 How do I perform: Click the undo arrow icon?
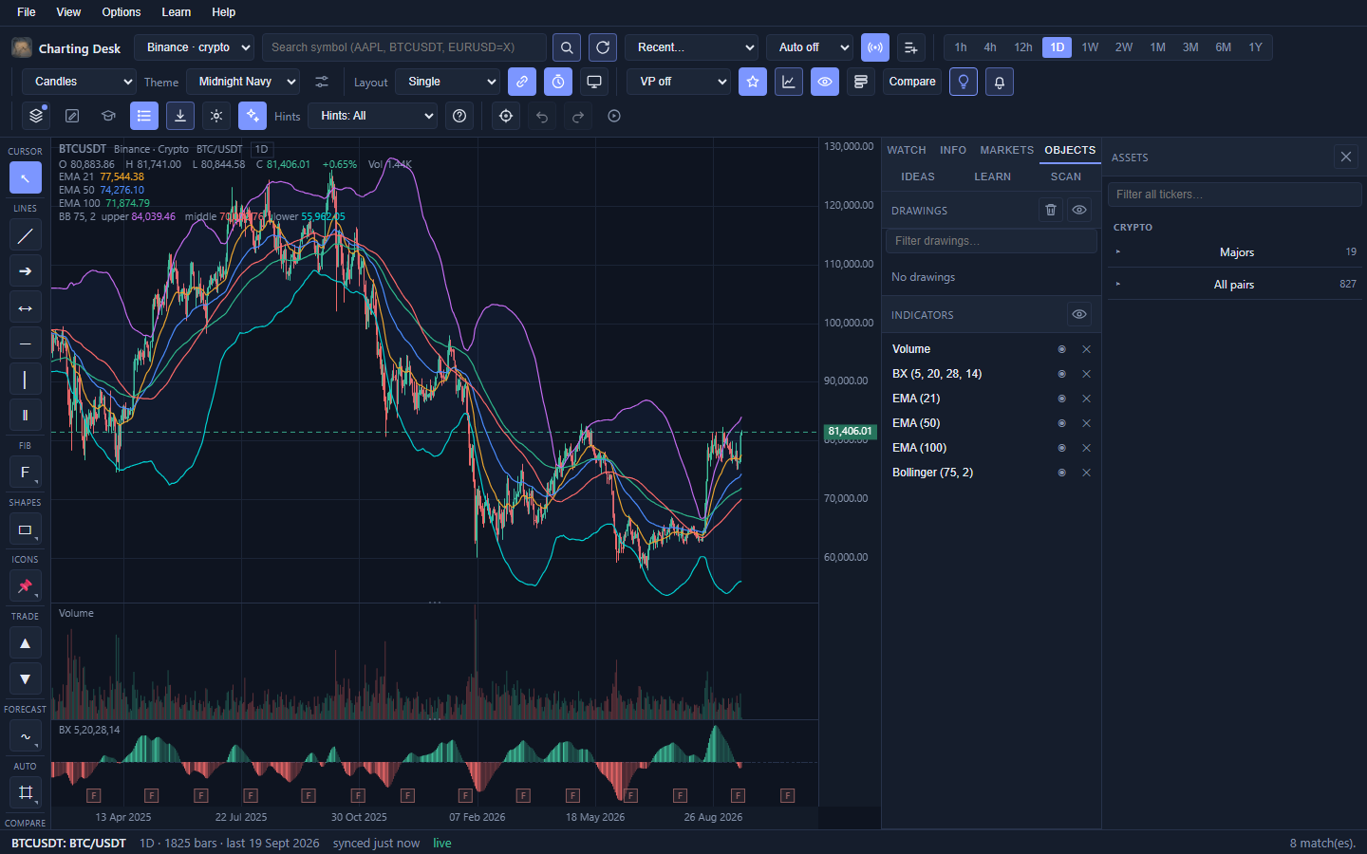pos(542,116)
